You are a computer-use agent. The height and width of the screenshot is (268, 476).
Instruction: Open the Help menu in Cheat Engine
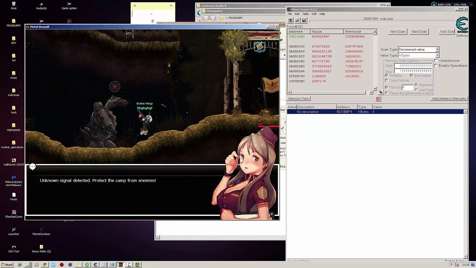click(x=322, y=14)
